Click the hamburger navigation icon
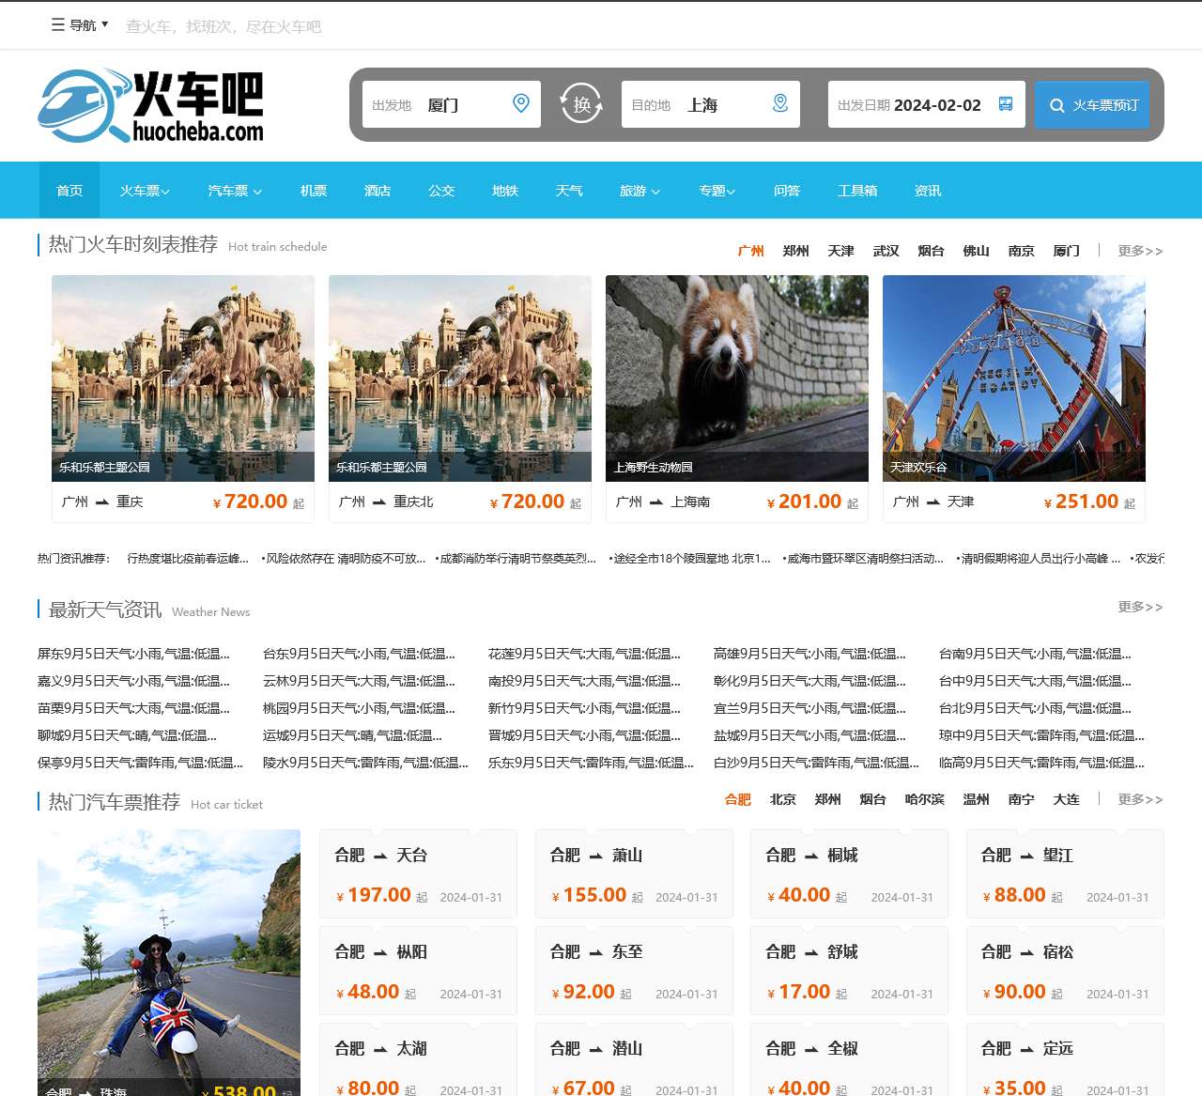Screen dimensions: 1202x1096 tap(58, 25)
